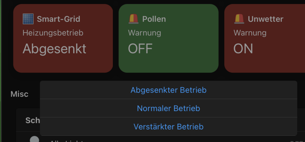Select Abgesenkter Betrieb from popup menu
Image resolution: width=305 pixels, height=142 pixels.
tap(169, 90)
